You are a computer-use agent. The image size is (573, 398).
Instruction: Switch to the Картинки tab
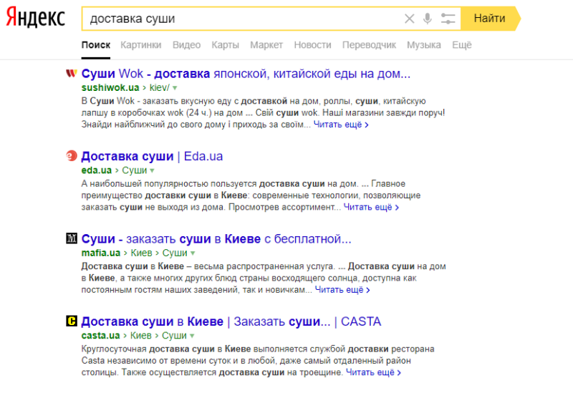(x=140, y=45)
